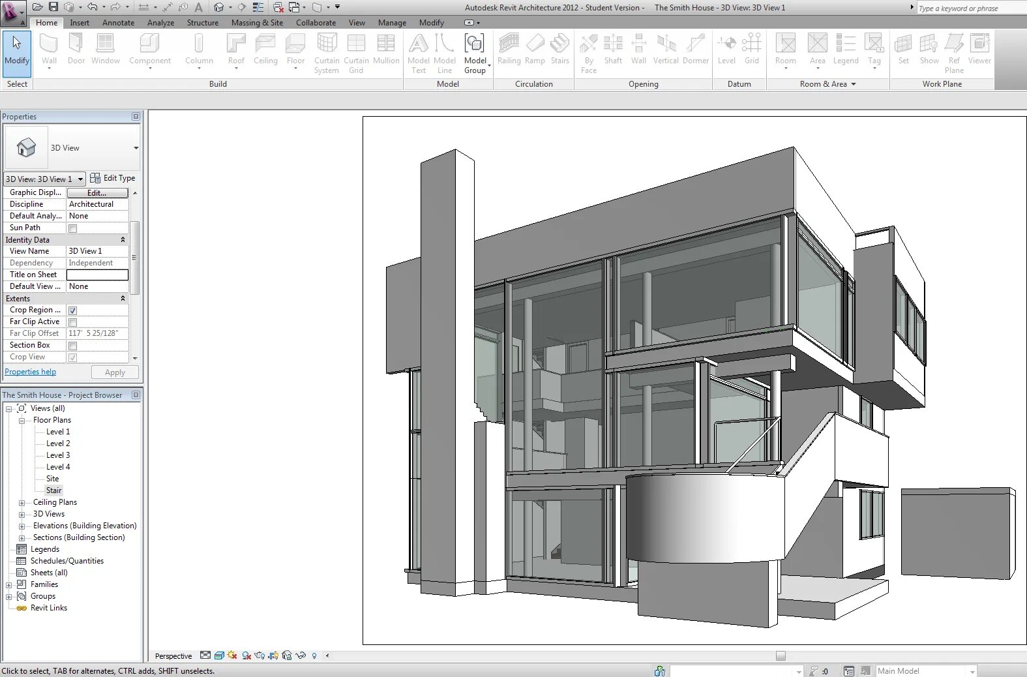Select the Roof tool
Viewport: 1027px width, 677px height.
click(x=236, y=51)
